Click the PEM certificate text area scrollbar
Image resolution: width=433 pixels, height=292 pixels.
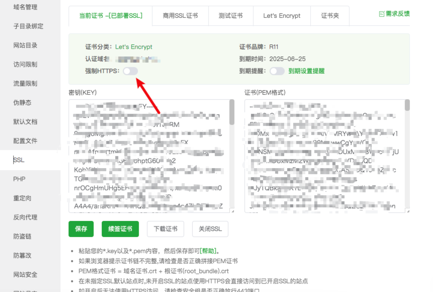[407, 106]
